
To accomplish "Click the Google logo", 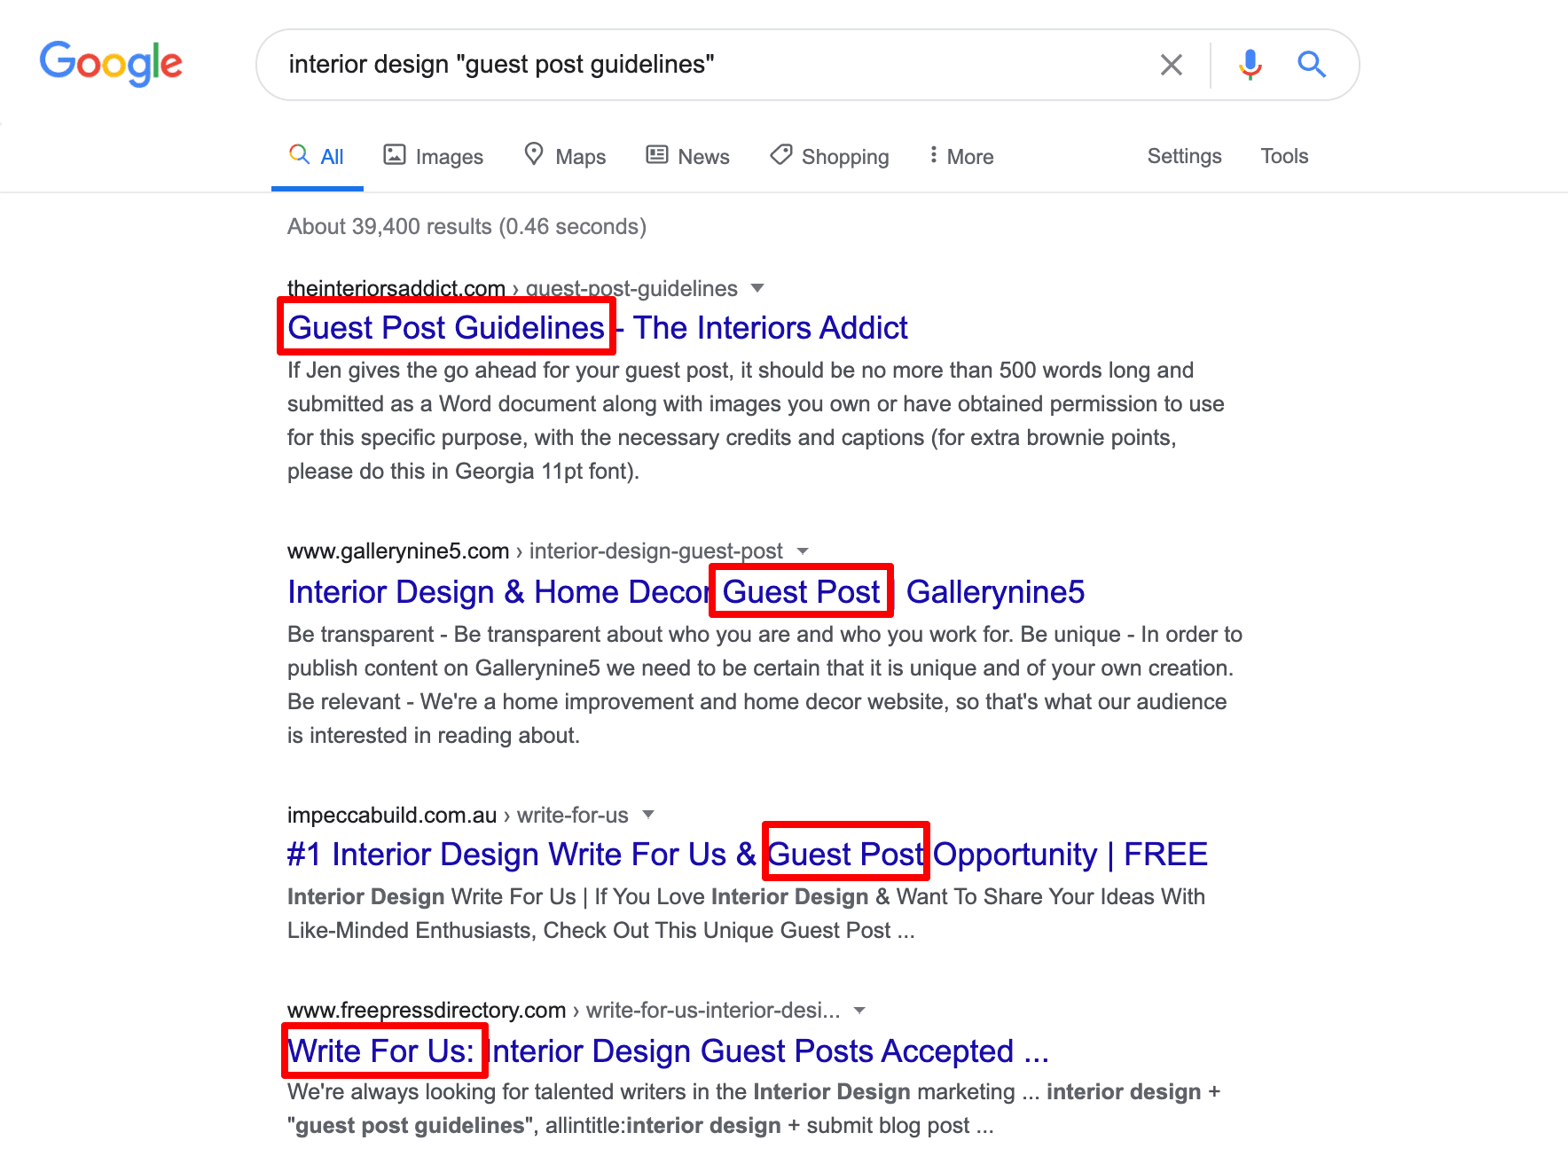I will pyautogui.click(x=111, y=64).
